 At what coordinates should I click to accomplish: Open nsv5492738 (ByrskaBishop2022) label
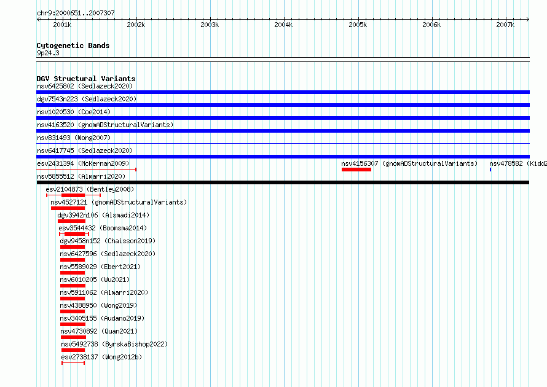click(x=114, y=344)
